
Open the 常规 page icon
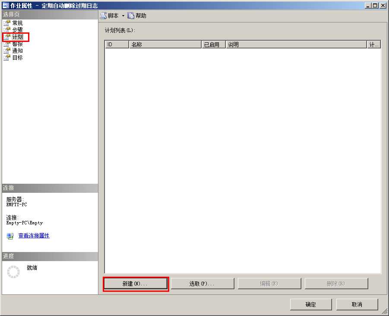7,23
